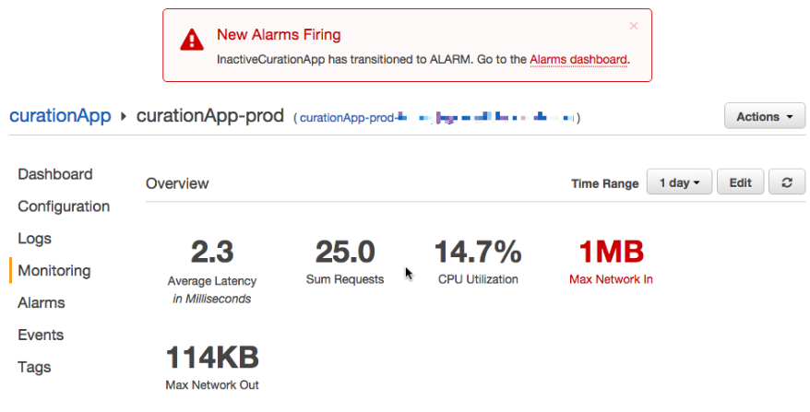Screen dimensions: 810x412
Task: Click the CPU Utilization metric value
Action: 478,253
